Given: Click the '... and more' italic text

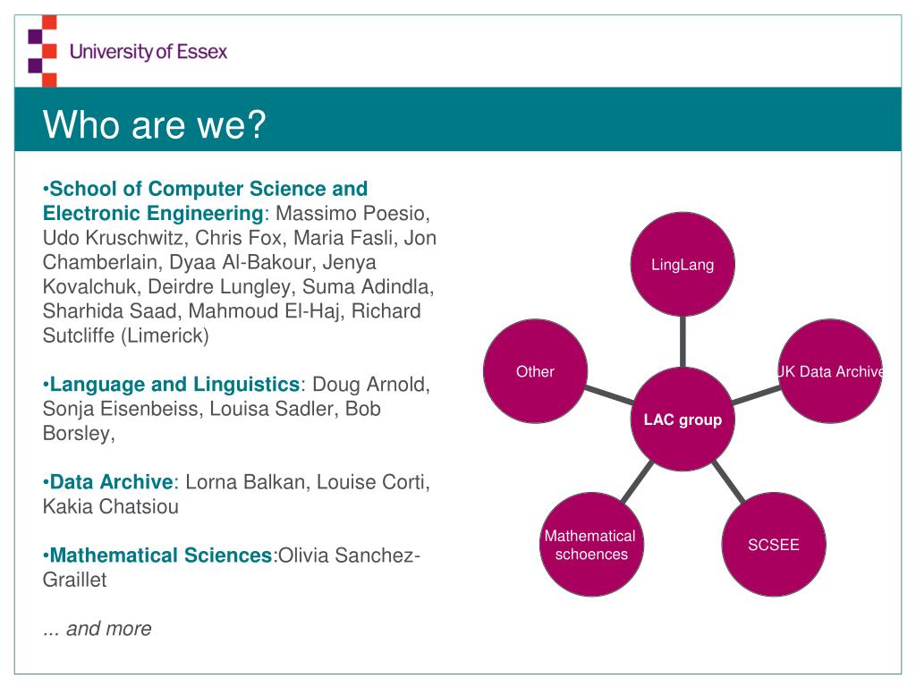Looking at the screenshot, I should [97, 629].
